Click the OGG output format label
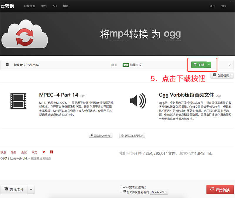 coord(114,65)
